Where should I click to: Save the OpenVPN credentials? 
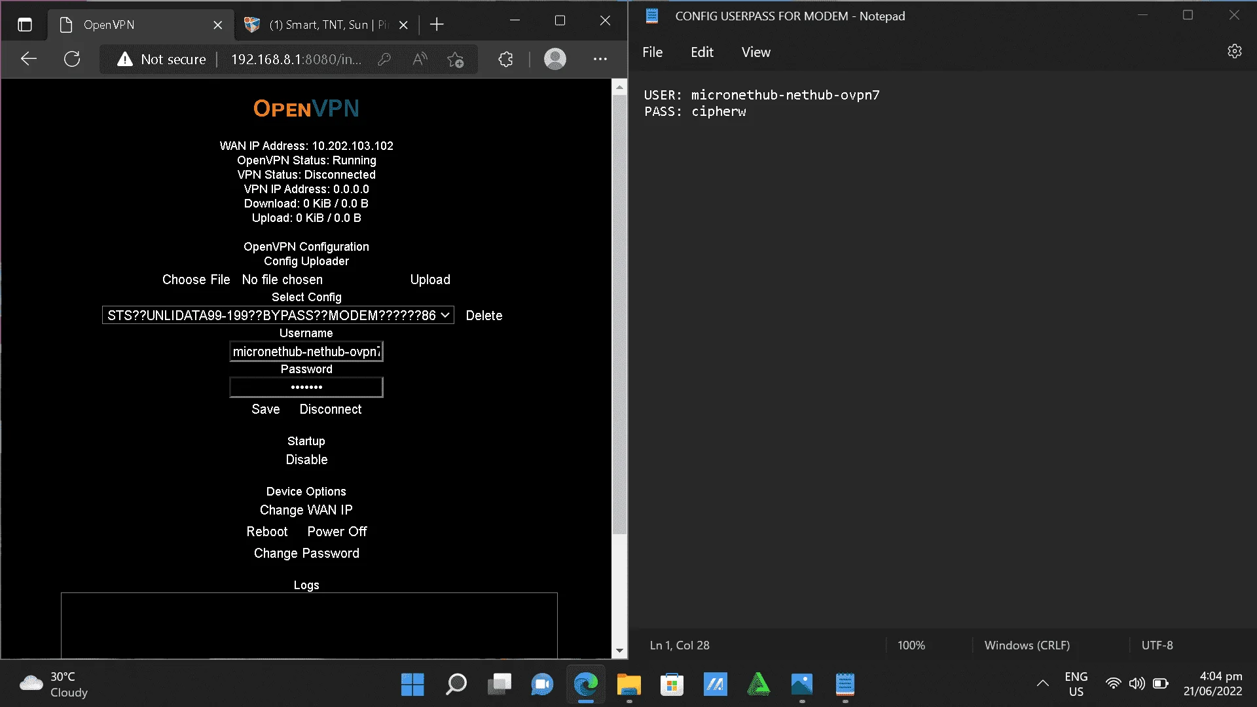click(x=266, y=409)
